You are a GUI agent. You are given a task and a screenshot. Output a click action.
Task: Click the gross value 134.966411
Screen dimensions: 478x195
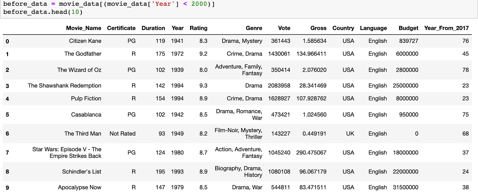(x=311, y=54)
